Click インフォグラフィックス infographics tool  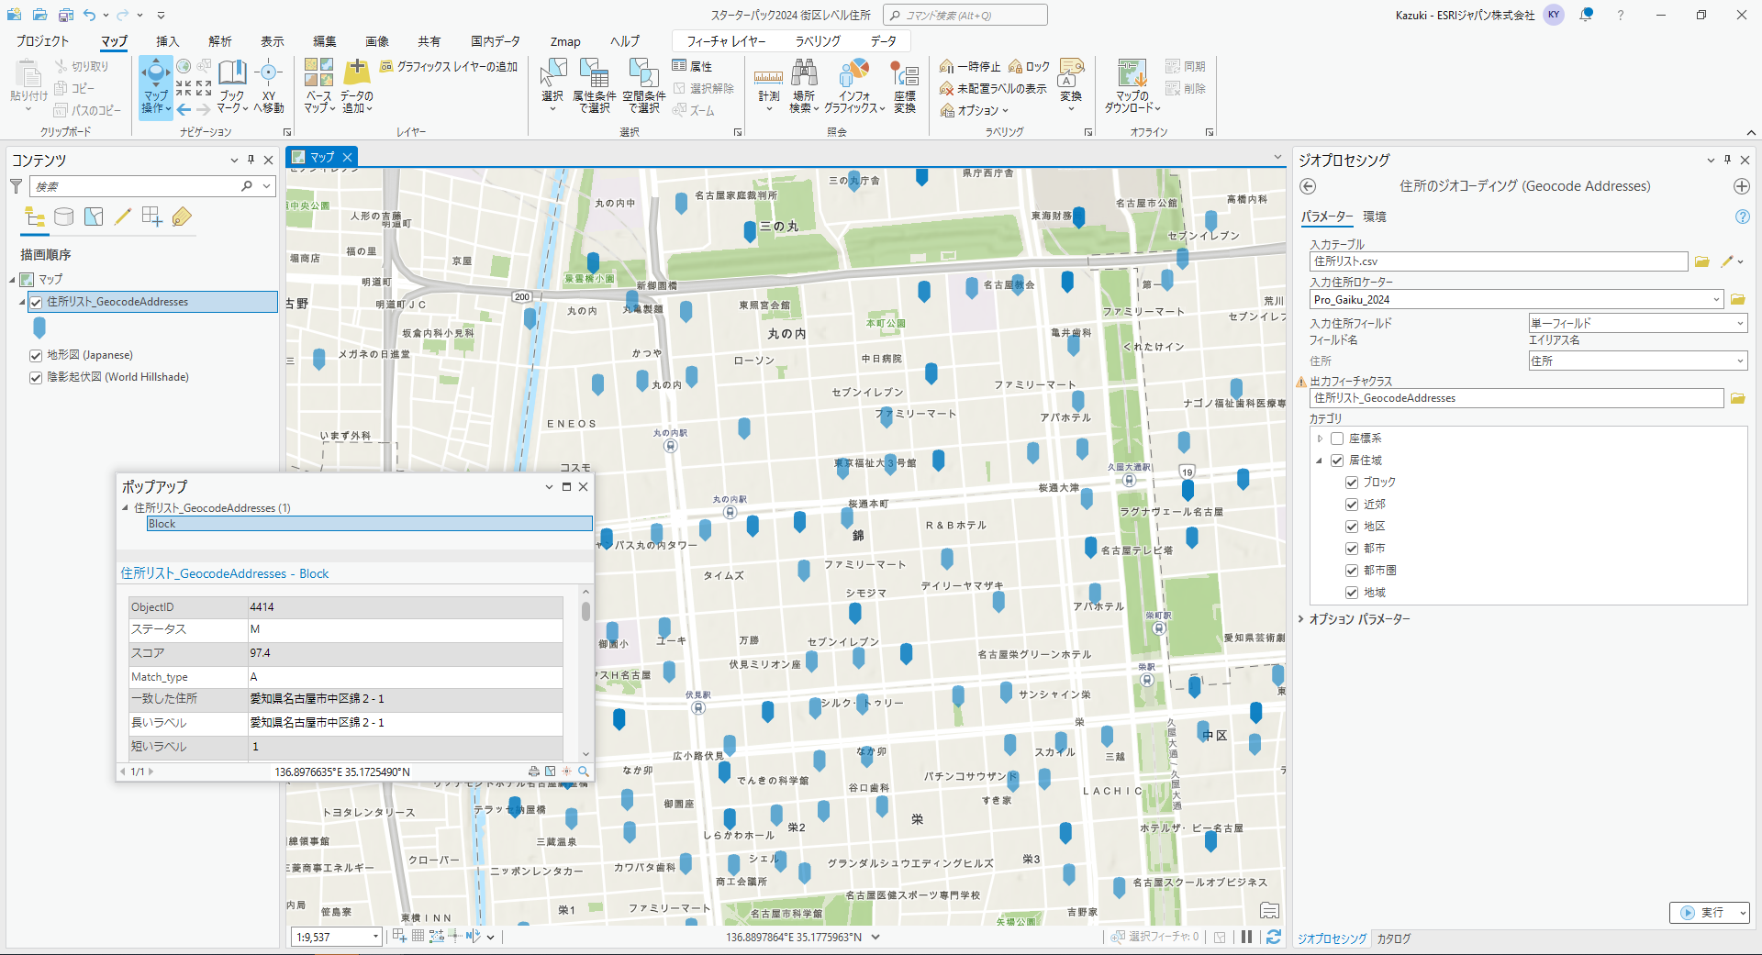click(x=854, y=86)
